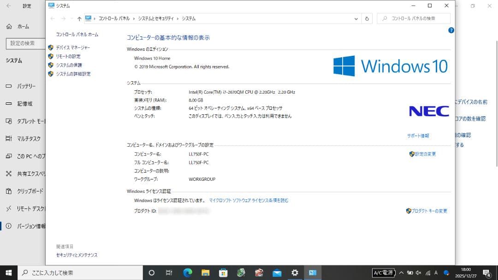Open System protection (システムの保護)

coord(69,65)
